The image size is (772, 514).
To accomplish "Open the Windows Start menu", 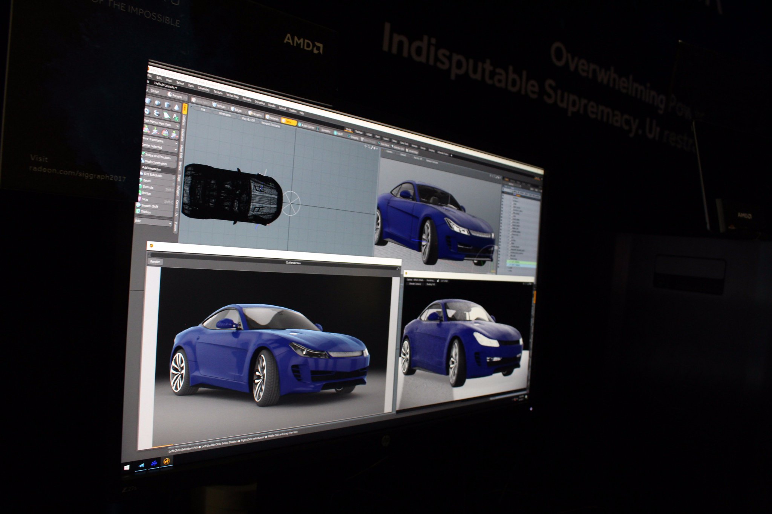I will [127, 467].
